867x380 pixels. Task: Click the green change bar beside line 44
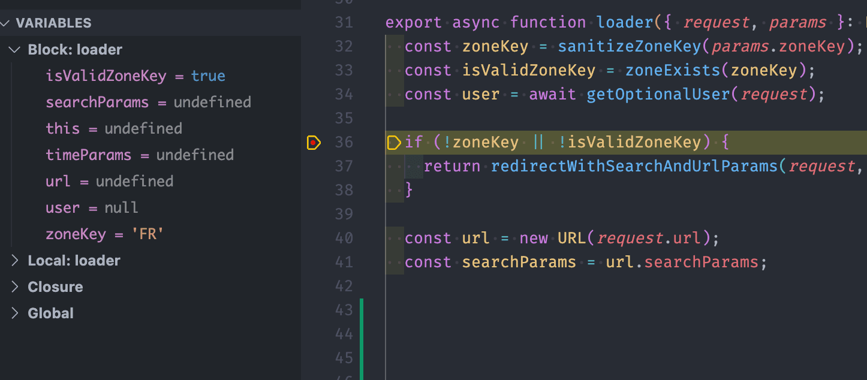(x=362, y=334)
